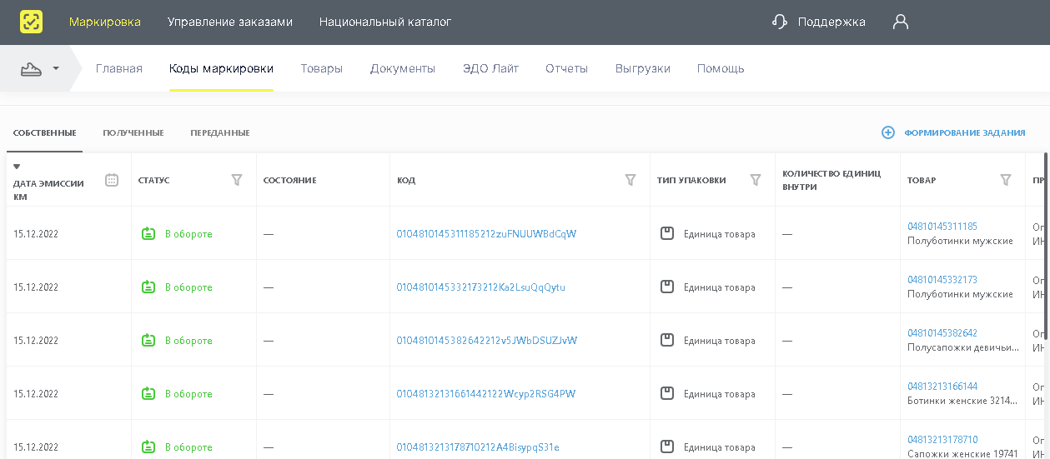Switch to the Собственные tab
The image size is (1050, 459).
pos(45,132)
